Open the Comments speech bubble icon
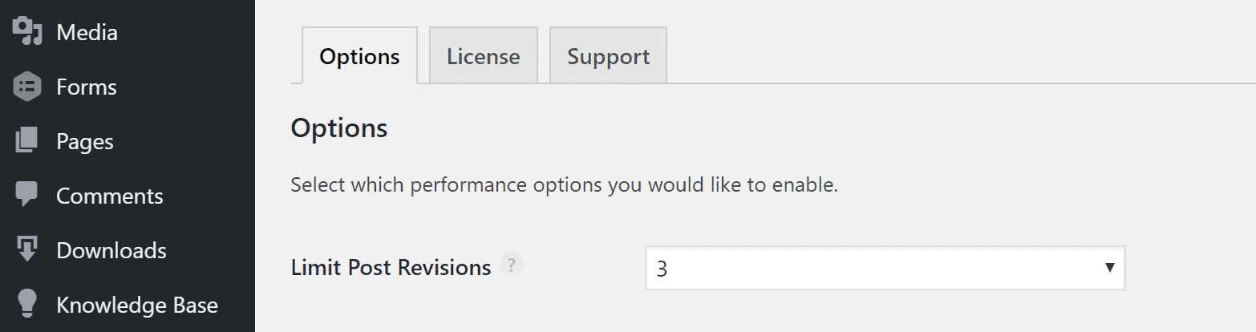Screen dimensions: 1256x332 coord(27,196)
